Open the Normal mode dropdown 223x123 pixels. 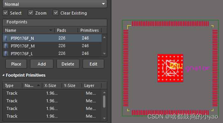point(55,4)
